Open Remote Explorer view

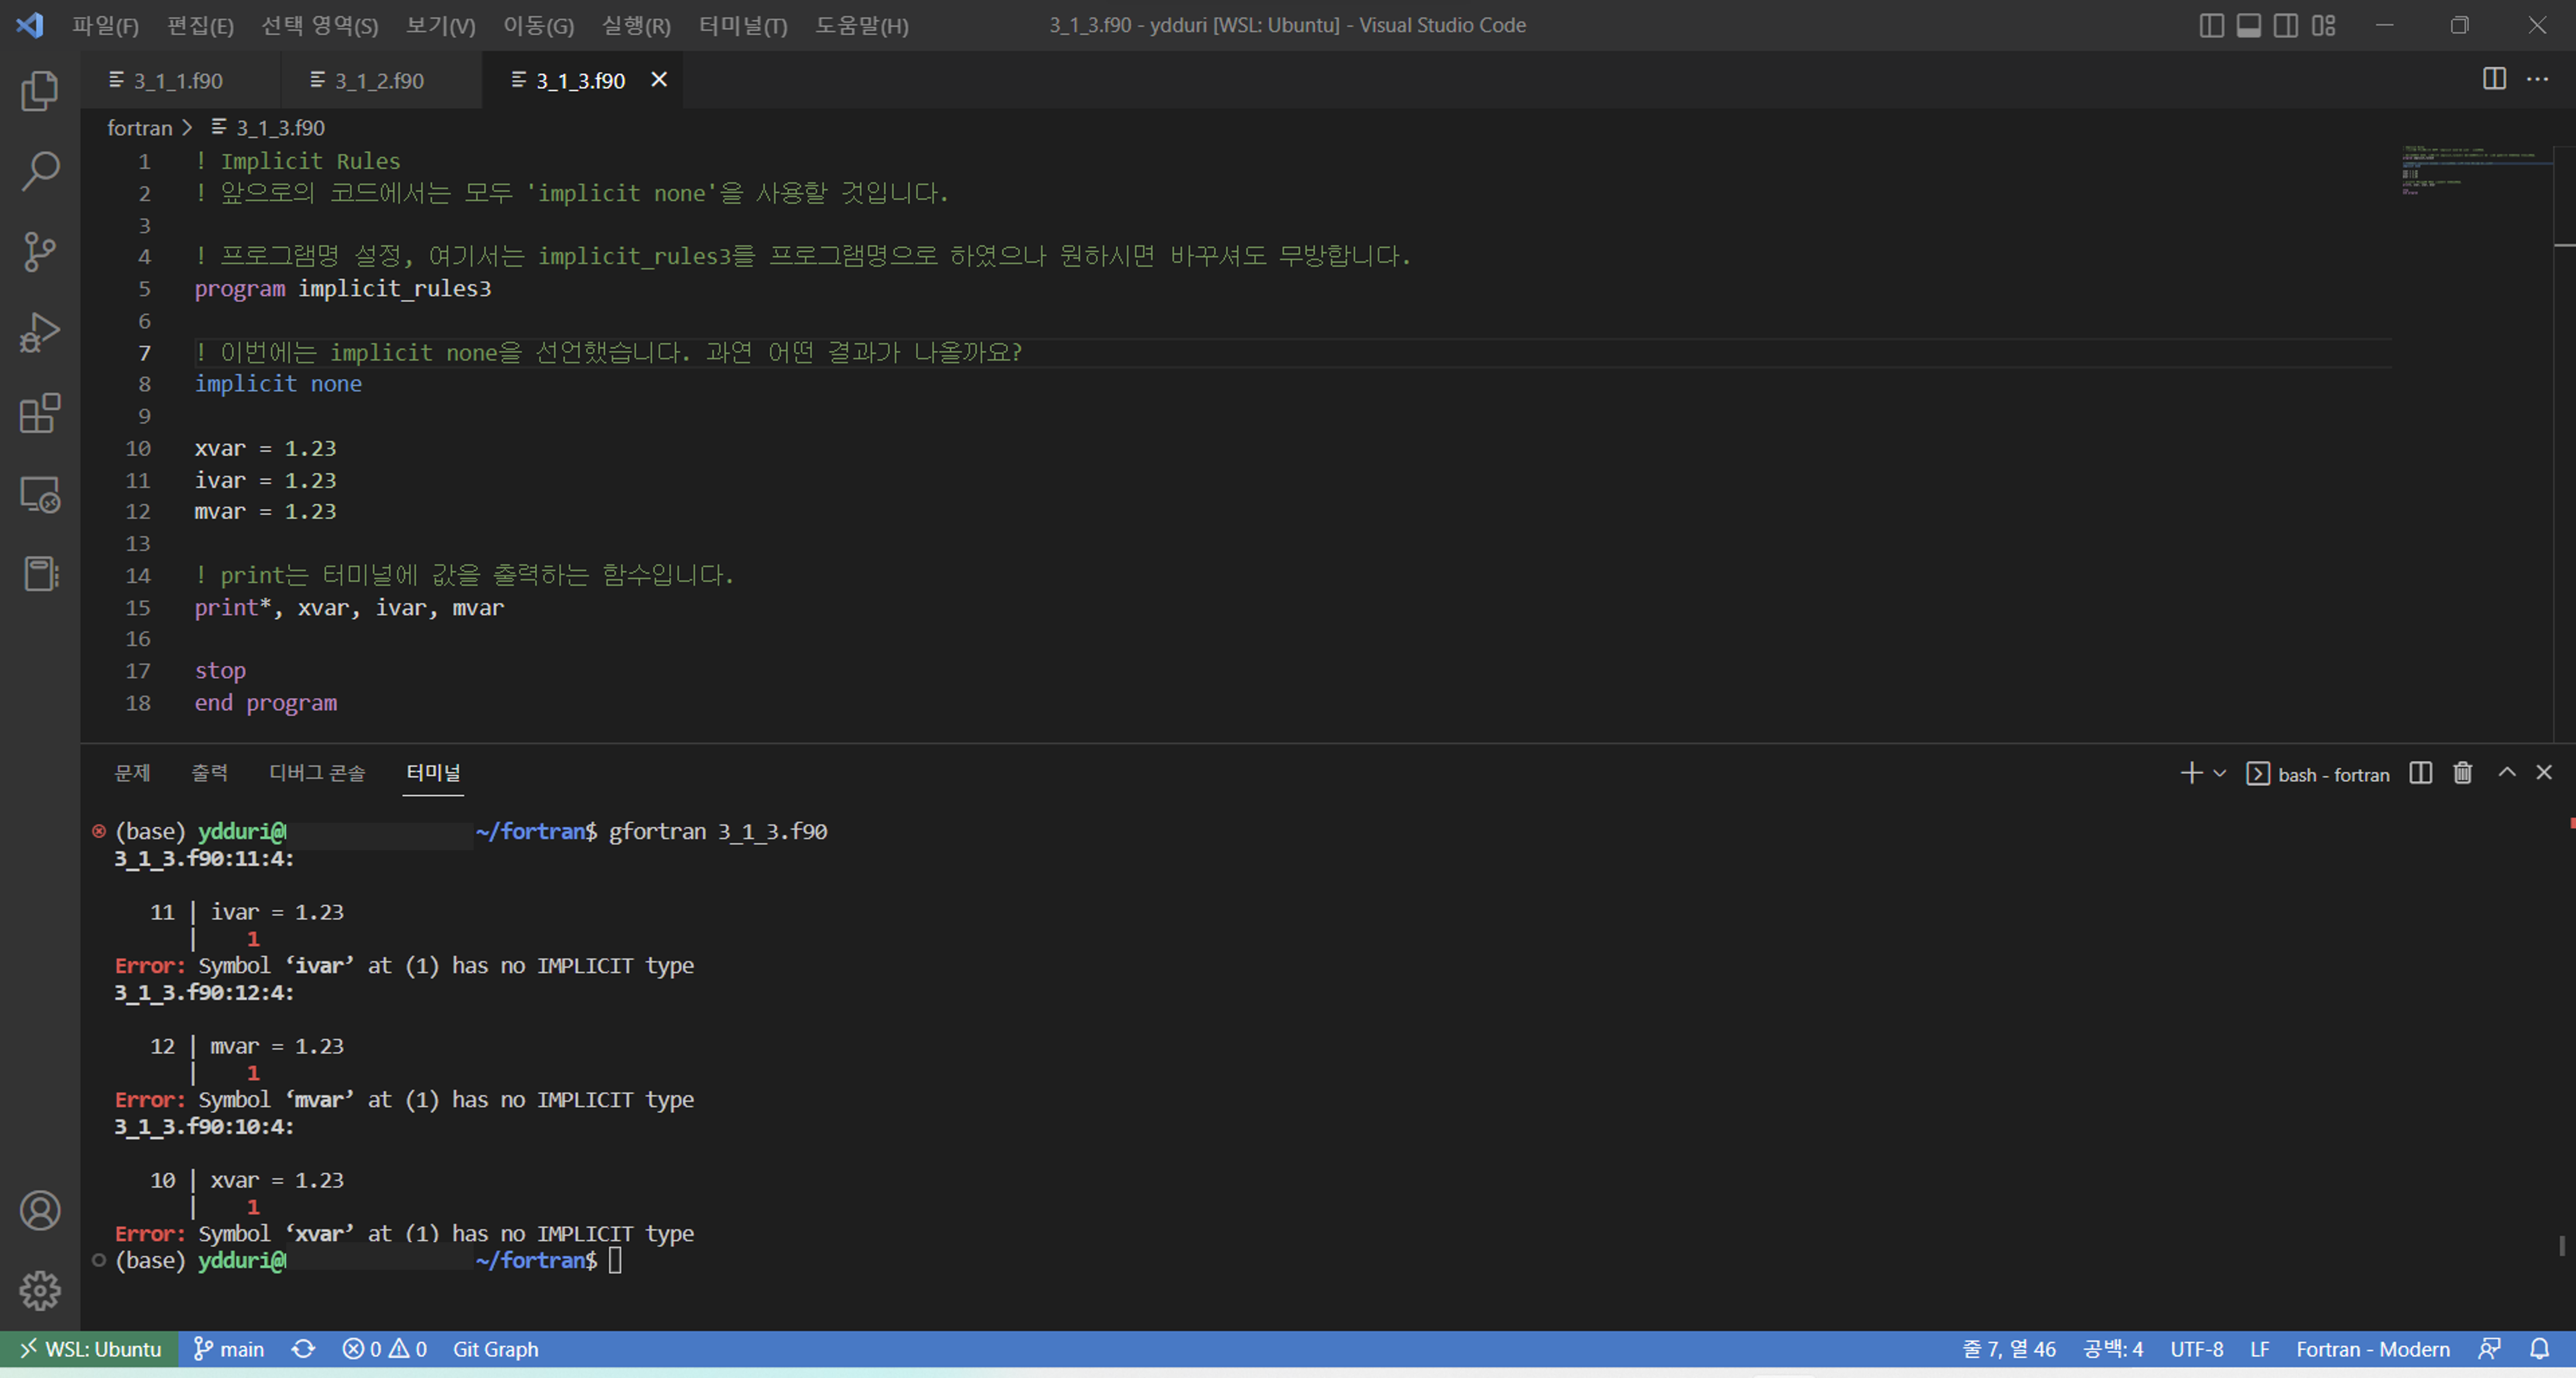(x=40, y=494)
